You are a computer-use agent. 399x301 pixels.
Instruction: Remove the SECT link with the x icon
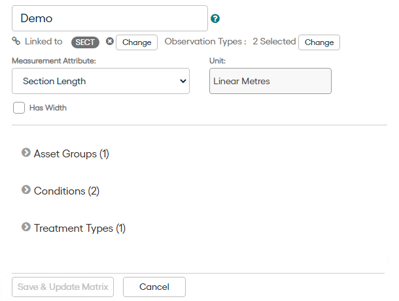click(x=110, y=41)
